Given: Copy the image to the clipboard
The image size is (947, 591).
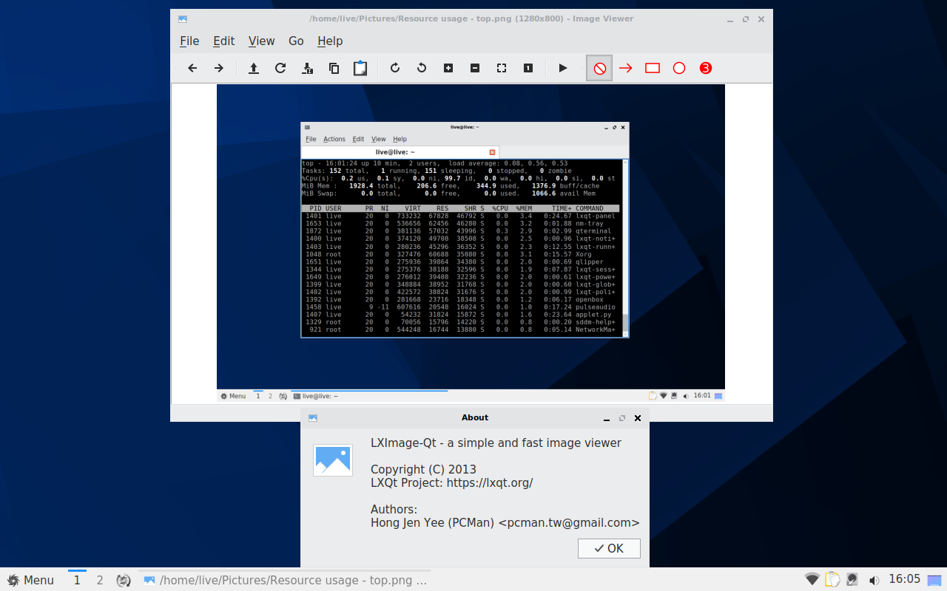Looking at the screenshot, I should point(334,67).
